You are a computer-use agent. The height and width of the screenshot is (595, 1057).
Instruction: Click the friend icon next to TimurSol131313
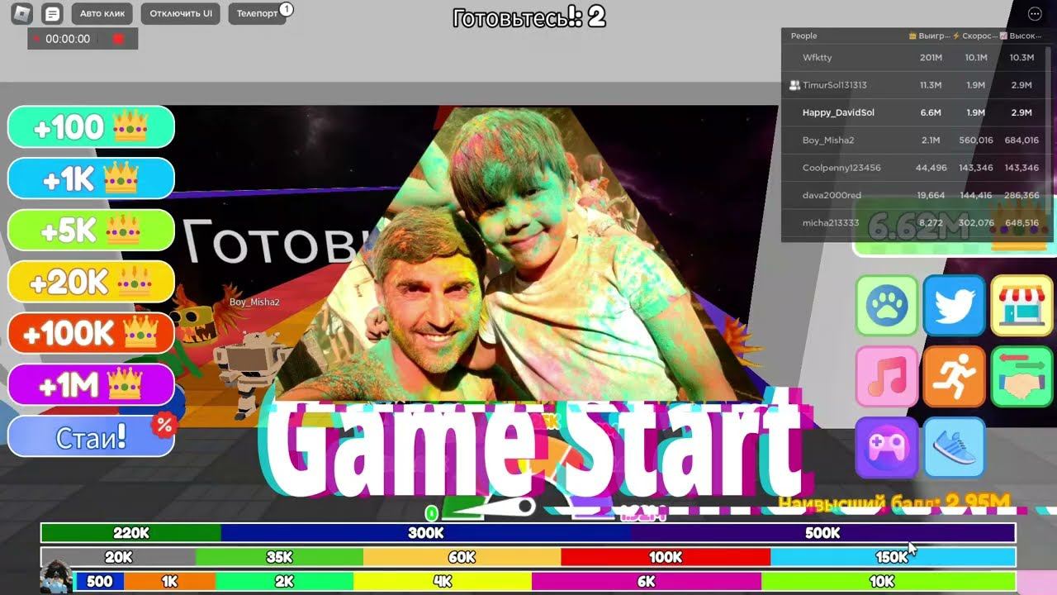pyautogui.click(x=794, y=85)
